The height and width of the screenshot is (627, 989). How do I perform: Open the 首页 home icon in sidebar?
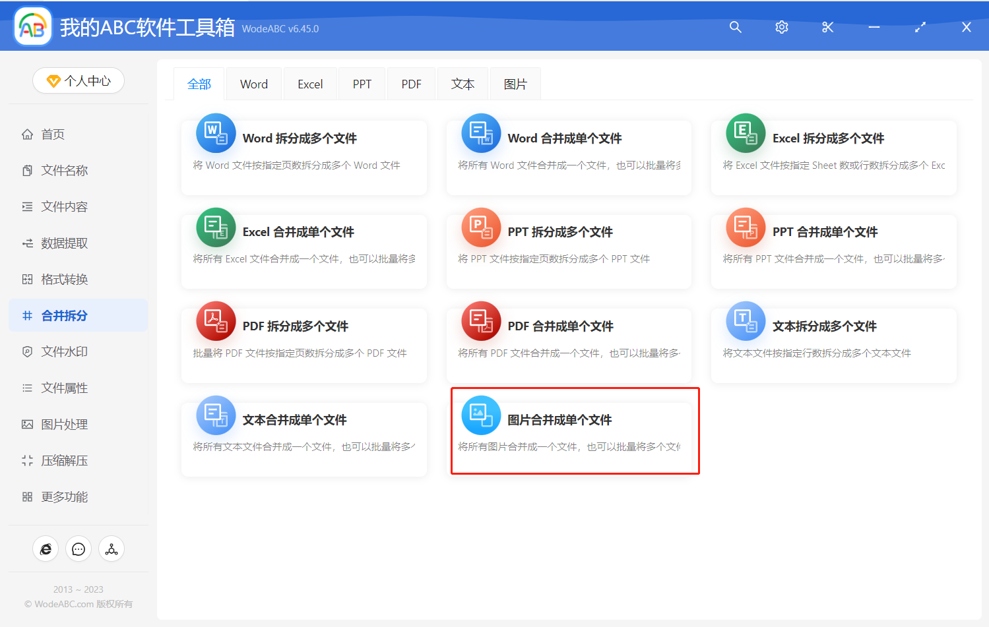tap(27, 134)
